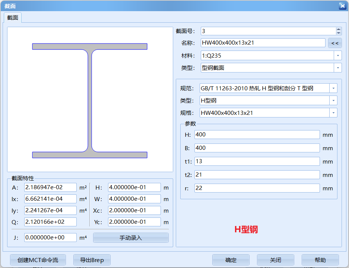Screen dimensions: 349x268
Task: Click the 手动录入 button
Action: tap(130, 238)
